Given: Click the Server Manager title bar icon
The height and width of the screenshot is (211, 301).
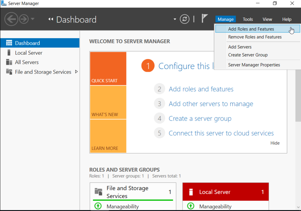Looking at the screenshot, I should pyautogui.click(x=4, y=3).
